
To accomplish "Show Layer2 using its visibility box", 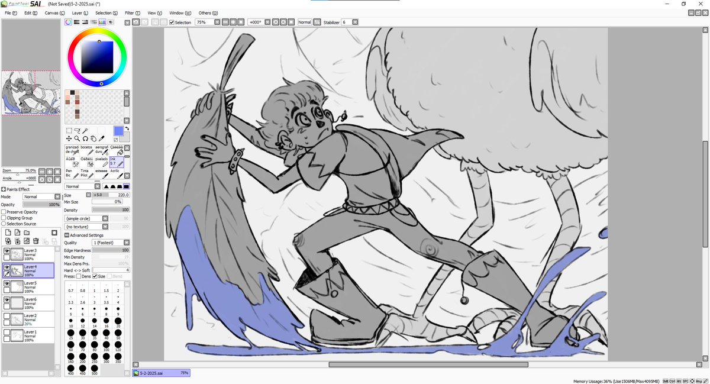I will click(x=7, y=317).
